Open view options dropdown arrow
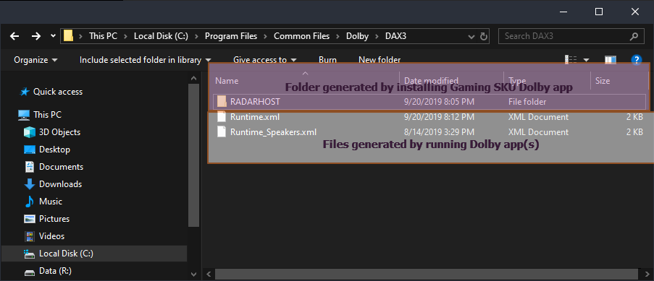Screen dimensions: 654x281 click(586, 60)
